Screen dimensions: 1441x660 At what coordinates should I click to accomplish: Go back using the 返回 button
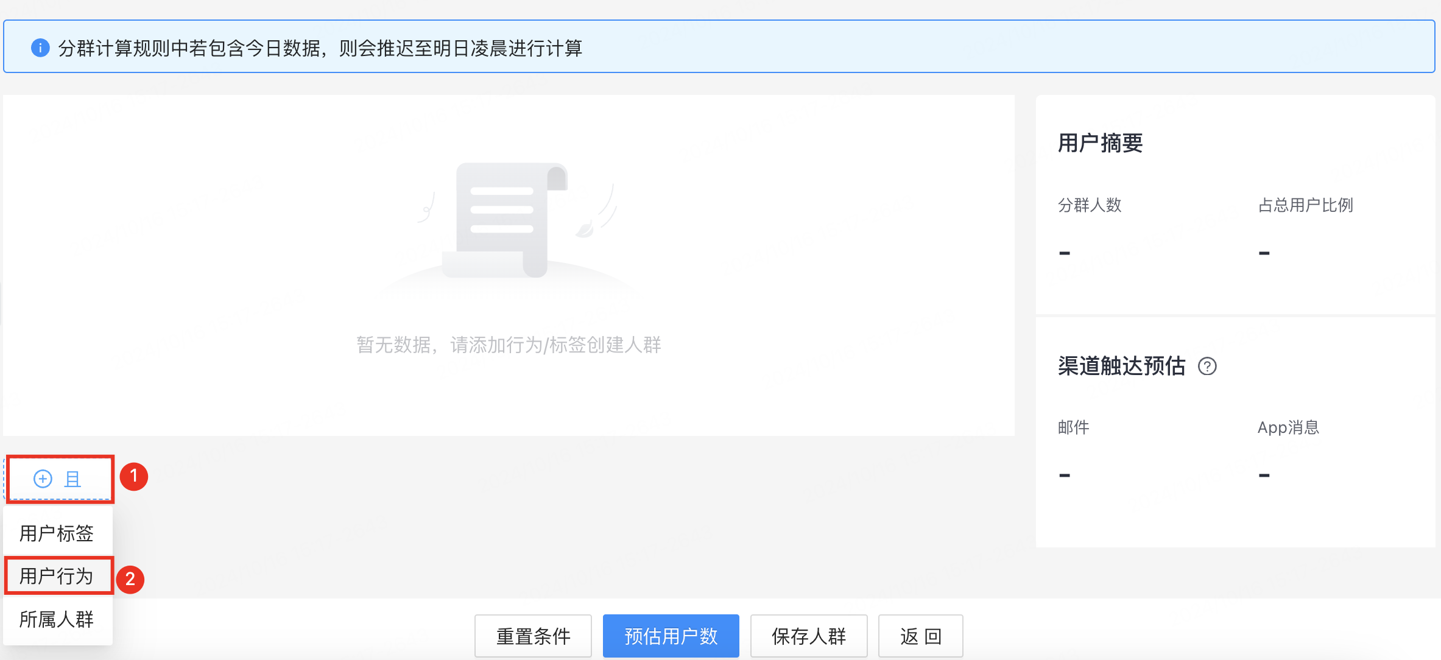tap(921, 636)
